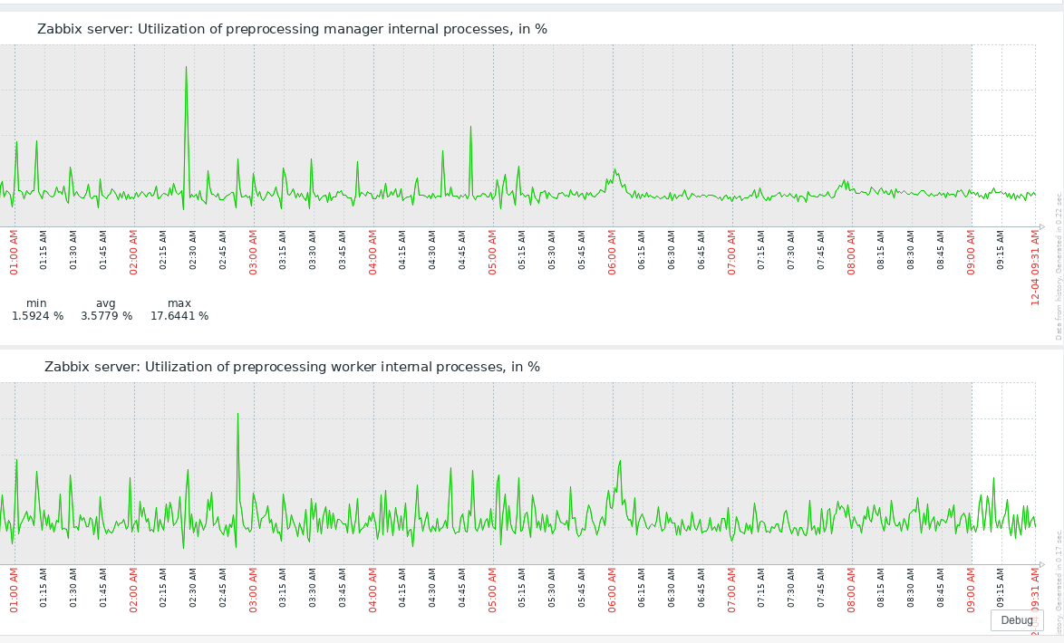Click 03:00 AM label on manager graph

pos(253,253)
